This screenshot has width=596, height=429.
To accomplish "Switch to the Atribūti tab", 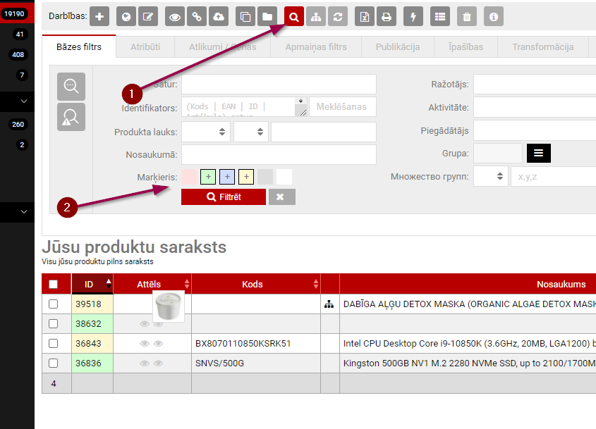I will click(x=145, y=47).
